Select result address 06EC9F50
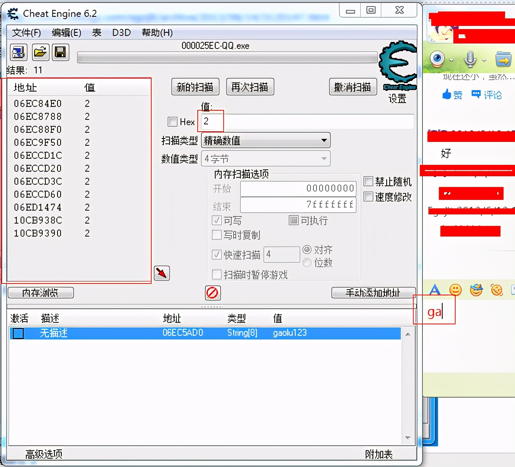The height and width of the screenshot is (467, 515). click(38, 142)
